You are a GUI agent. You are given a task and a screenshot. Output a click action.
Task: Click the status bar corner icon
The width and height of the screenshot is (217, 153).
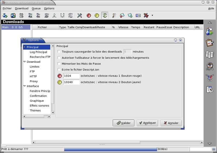(214, 149)
